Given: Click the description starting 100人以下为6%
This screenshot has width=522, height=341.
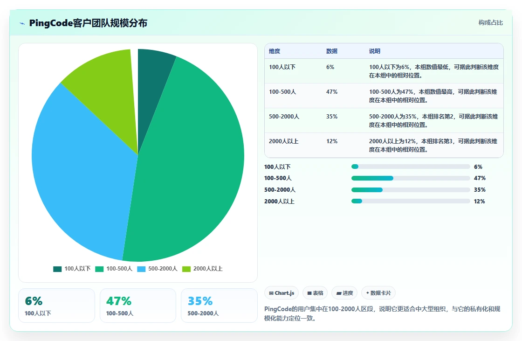Looking at the screenshot, I should [434, 71].
